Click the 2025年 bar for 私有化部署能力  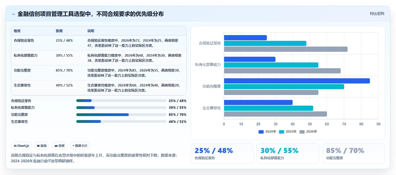pyautogui.click(x=271, y=65)
